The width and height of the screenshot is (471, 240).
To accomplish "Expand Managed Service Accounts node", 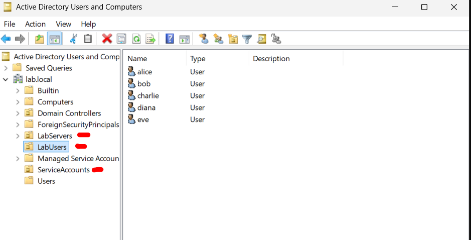I will click(x=18, y=159).
